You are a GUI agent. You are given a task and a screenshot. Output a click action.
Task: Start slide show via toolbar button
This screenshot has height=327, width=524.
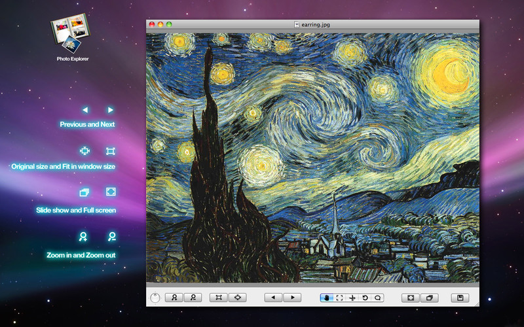[x=430, y=298]
